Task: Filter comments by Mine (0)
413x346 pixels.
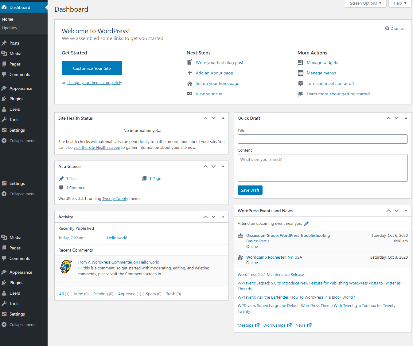Action: pos(81,294)
